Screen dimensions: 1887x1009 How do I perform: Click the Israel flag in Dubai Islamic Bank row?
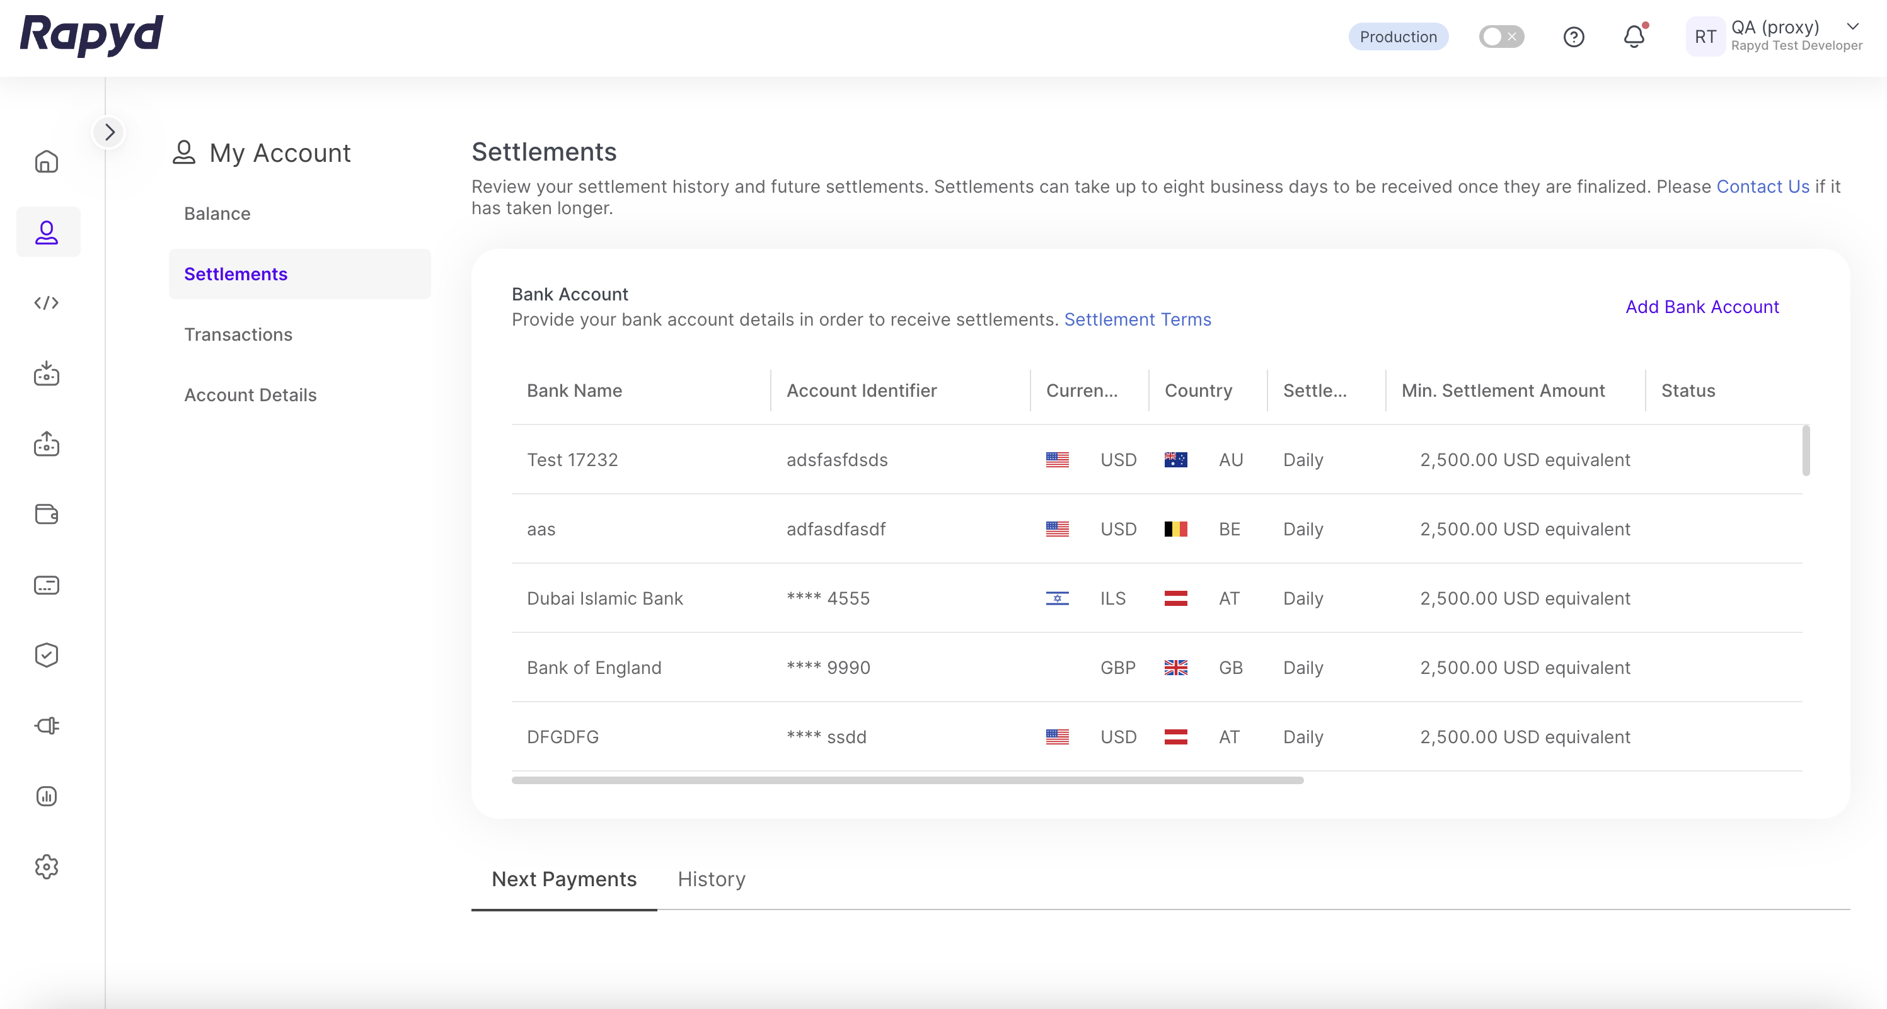(x=1057, y=598)
